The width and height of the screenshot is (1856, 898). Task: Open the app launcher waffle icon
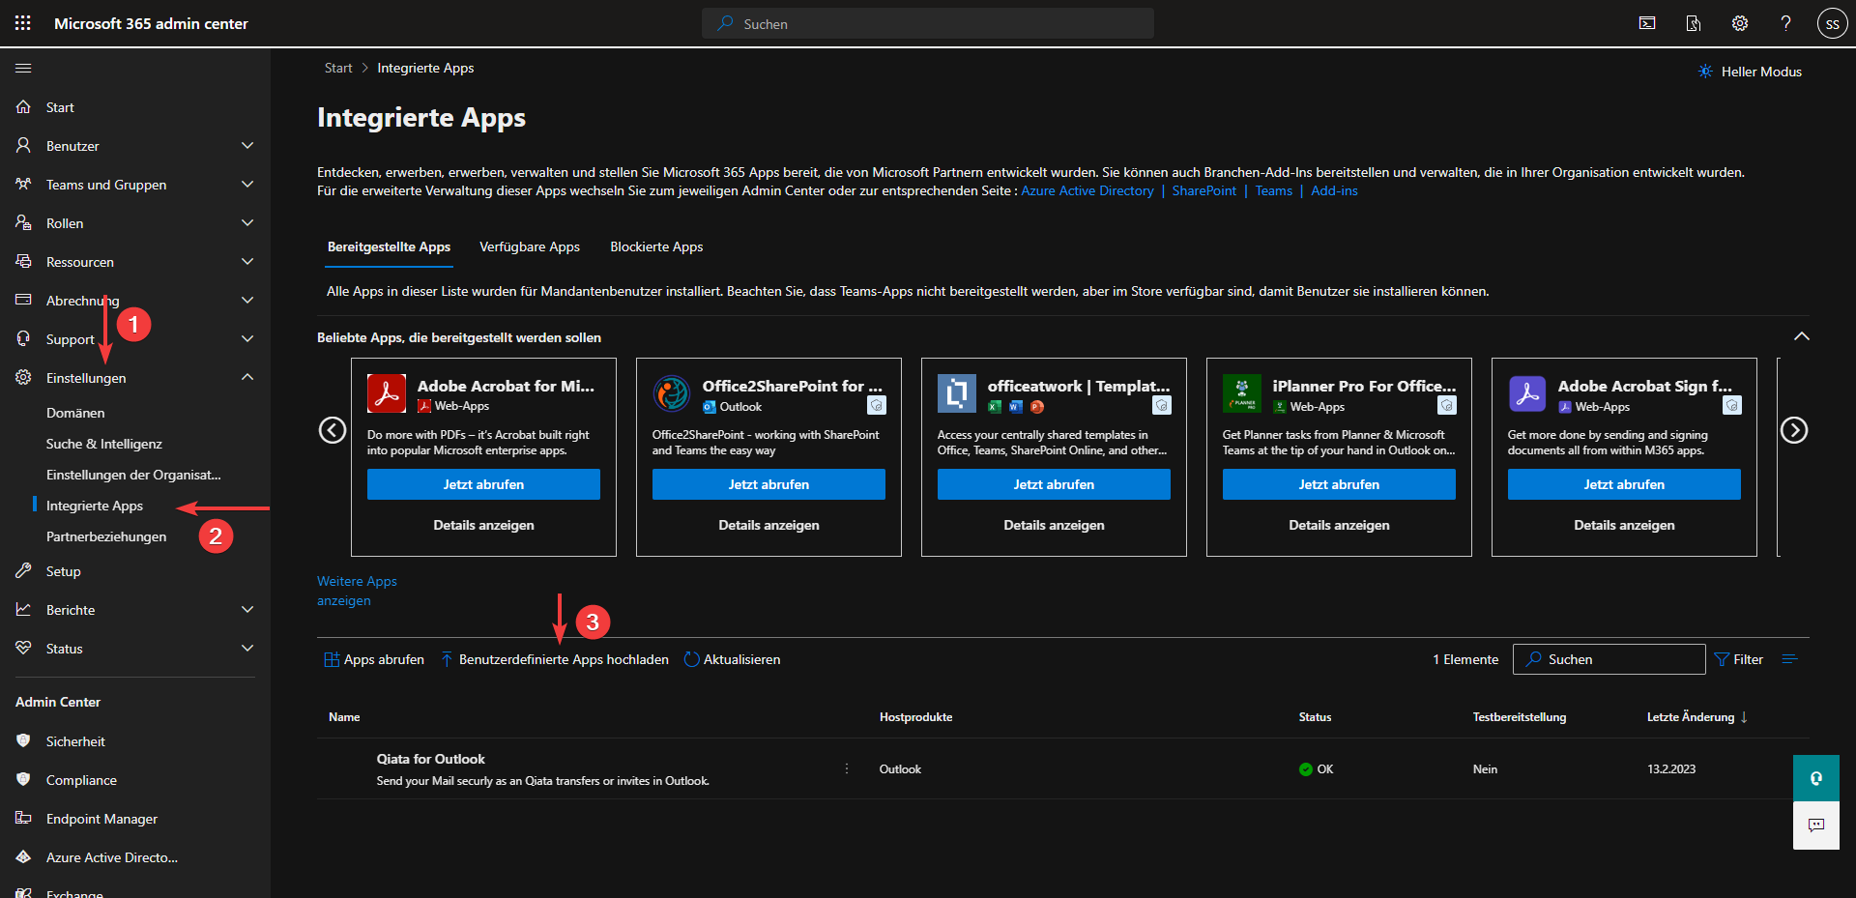[x=23, y=23]
